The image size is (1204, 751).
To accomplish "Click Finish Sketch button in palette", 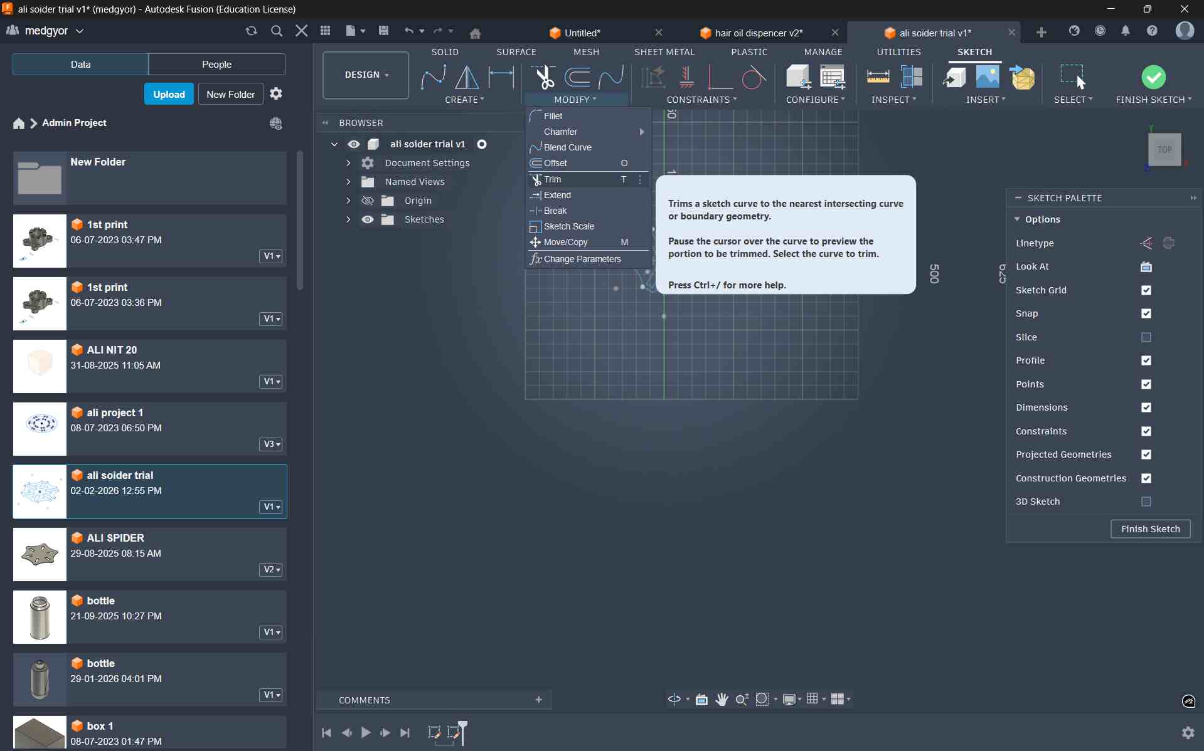I will tap(1150, 529).
